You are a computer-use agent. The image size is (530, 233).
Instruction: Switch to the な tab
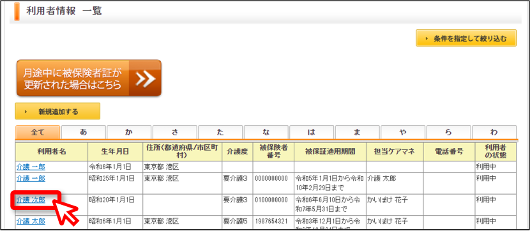click(x=266, y=132)
